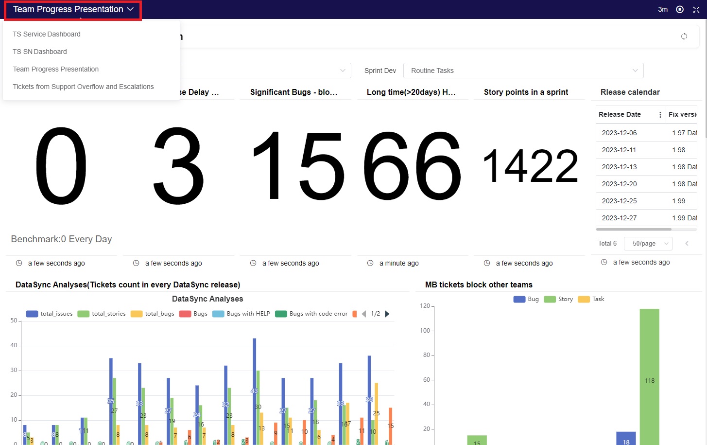Select TS Service Dashboard from the menu
Viewport: 707px width, 445px height.
(x=46, y=34)
